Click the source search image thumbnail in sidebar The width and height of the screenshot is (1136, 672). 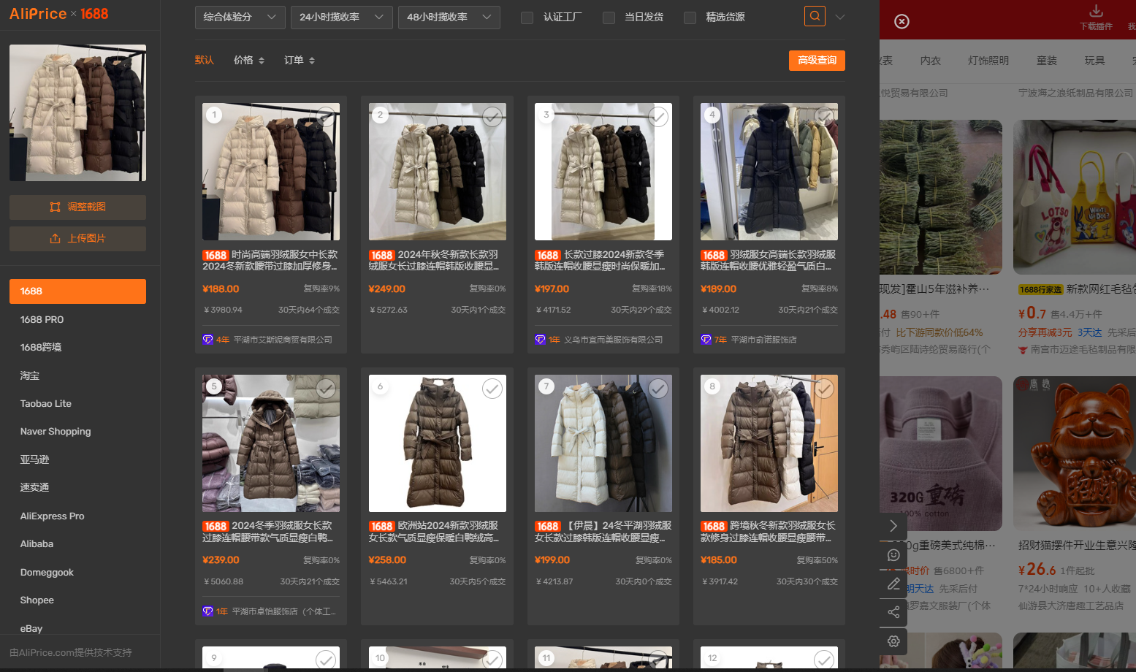(77, 112)
